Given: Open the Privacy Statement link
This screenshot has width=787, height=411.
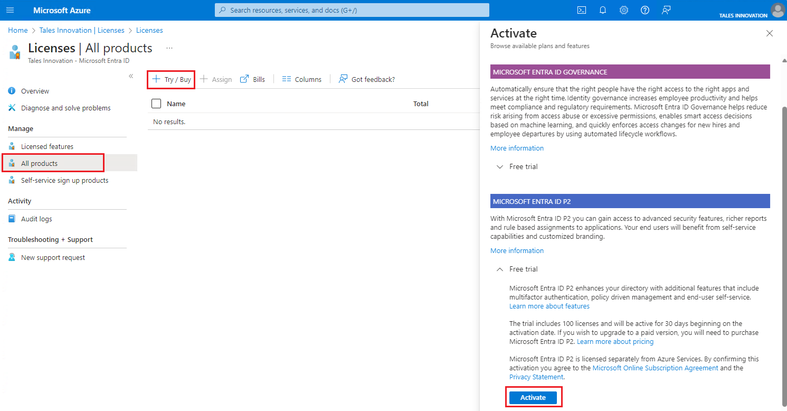Looking at the screenshot, I should pyautogui.click(x=536, y=377).
